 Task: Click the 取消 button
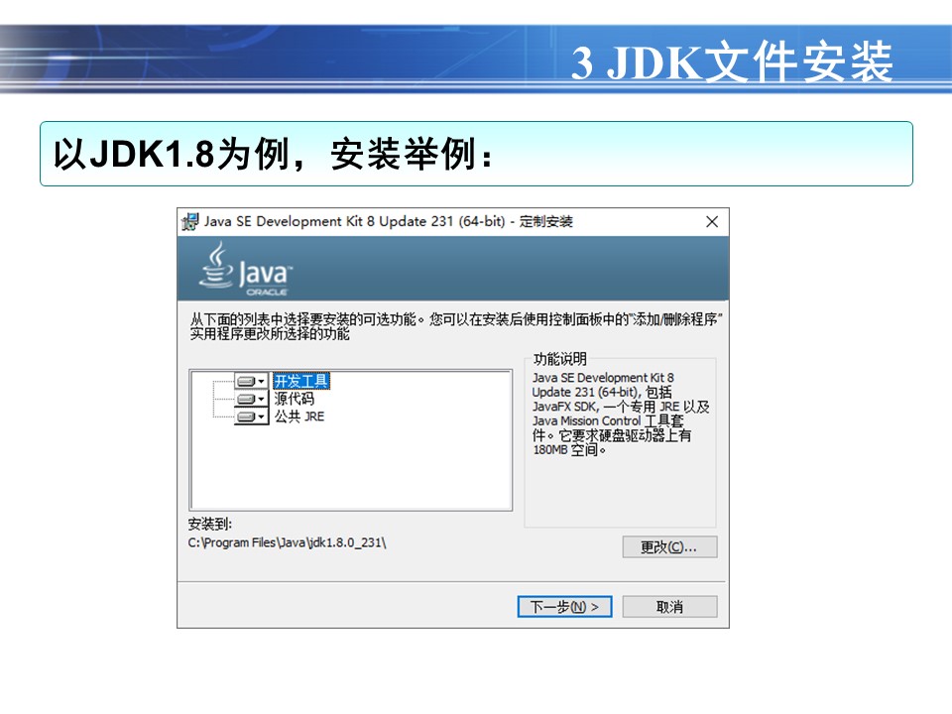point(669,607)
